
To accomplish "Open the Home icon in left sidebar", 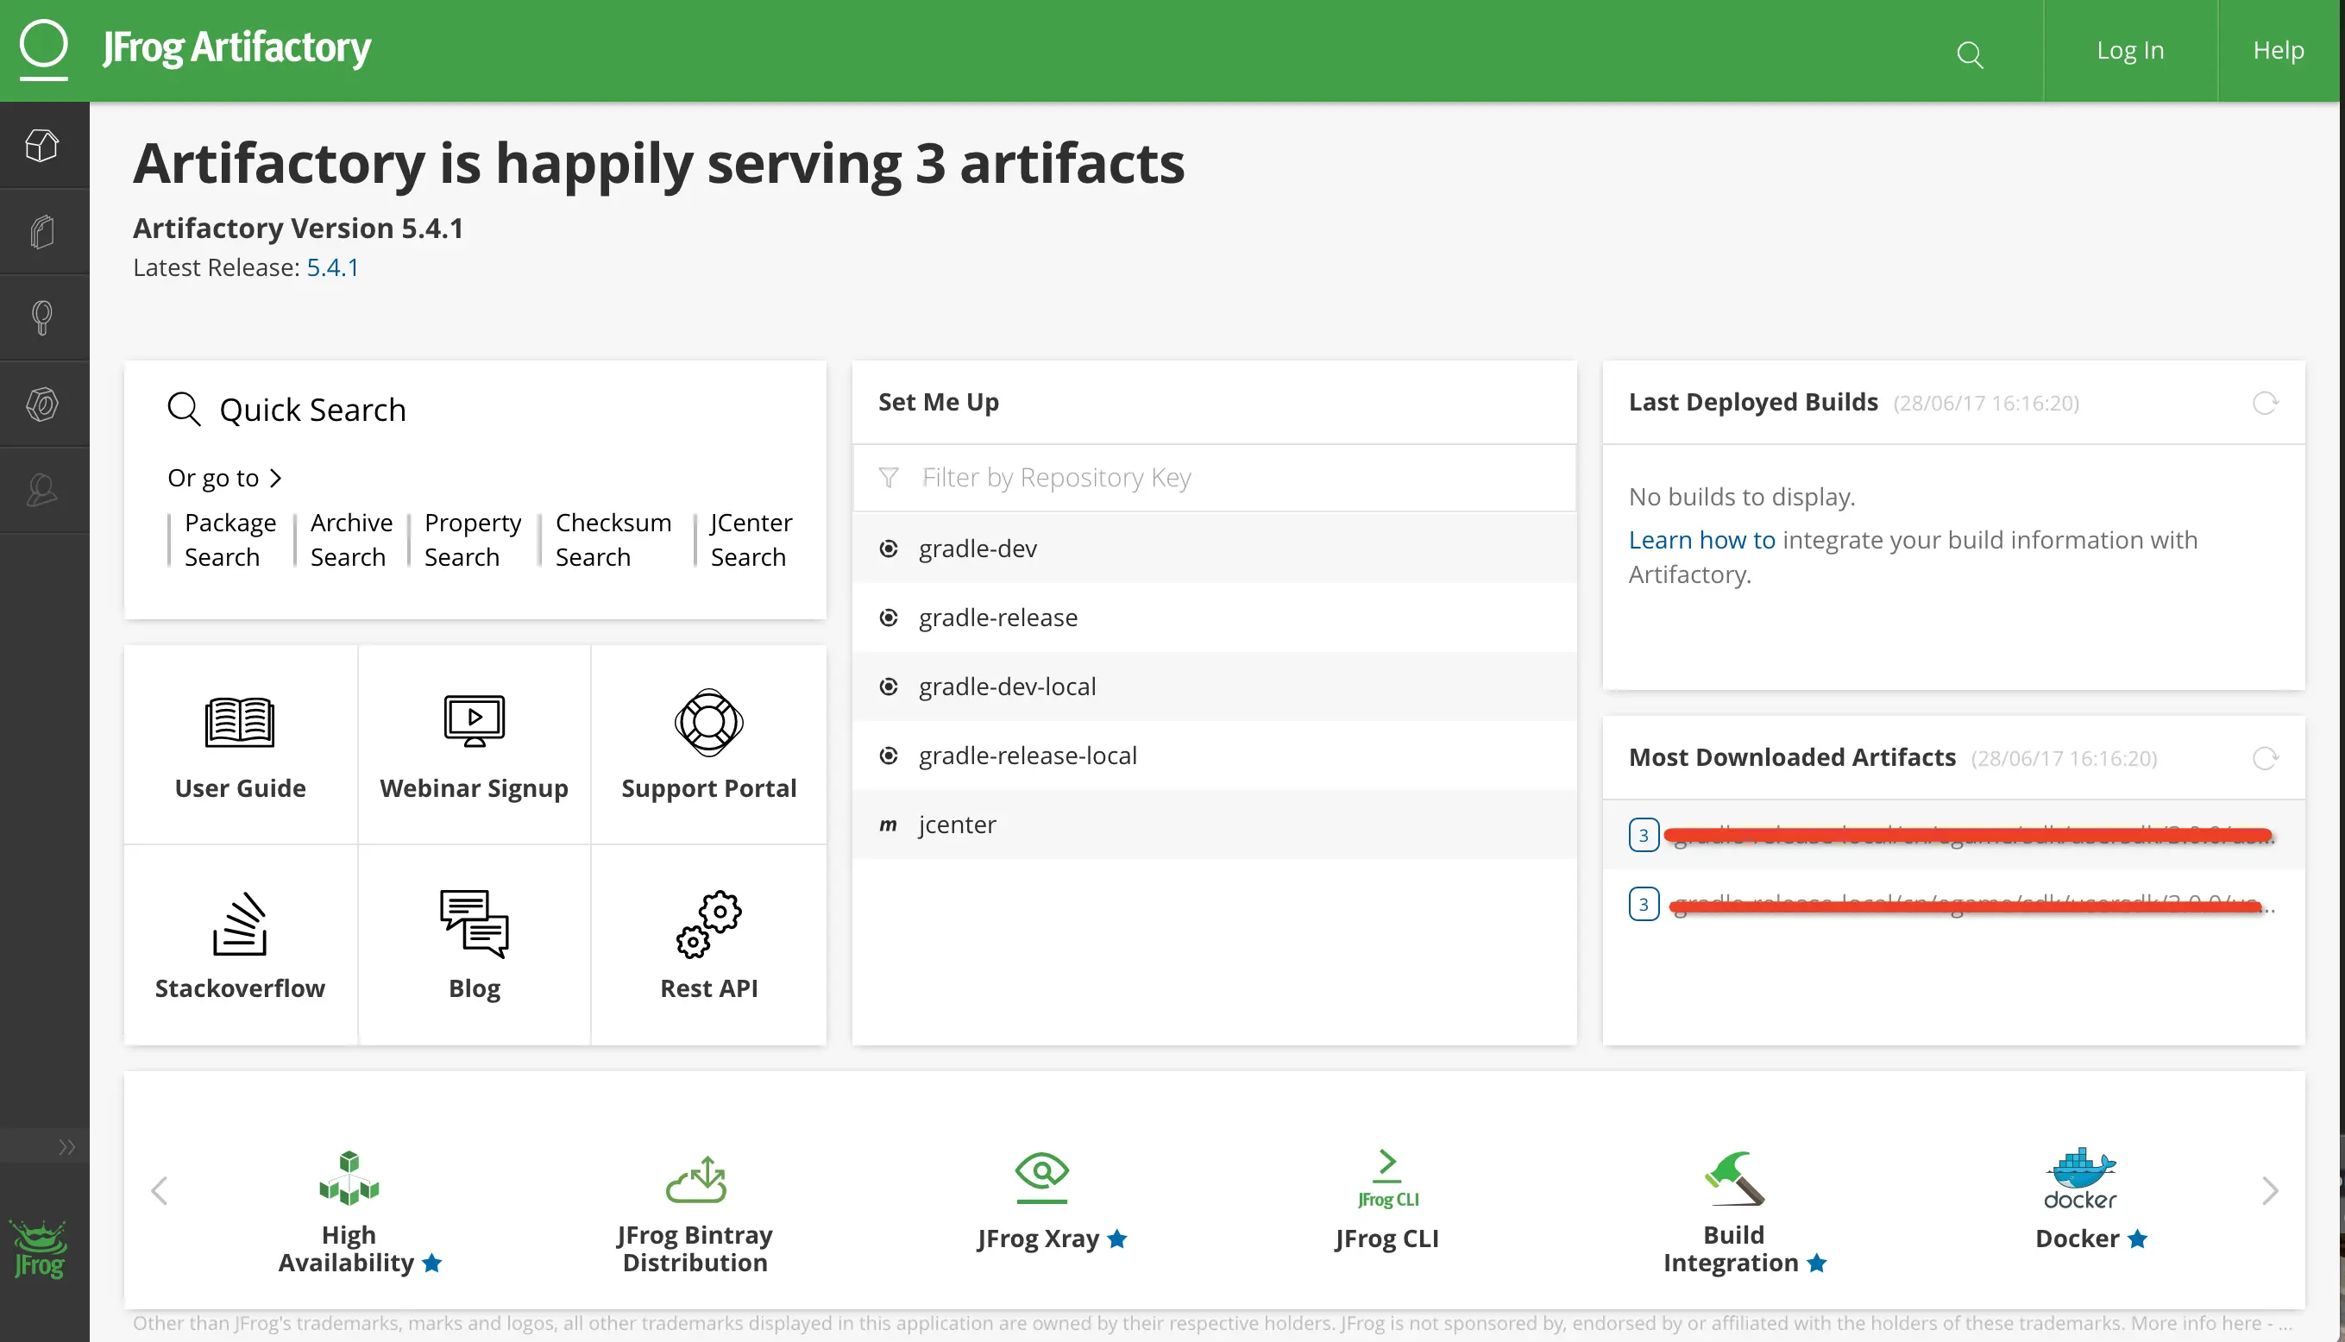I will click(x=42, y=146).
